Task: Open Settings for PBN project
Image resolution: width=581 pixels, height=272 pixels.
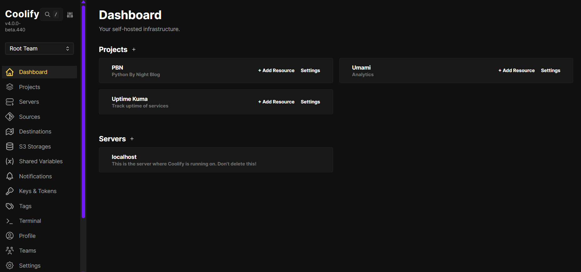Action: (310, 71)
